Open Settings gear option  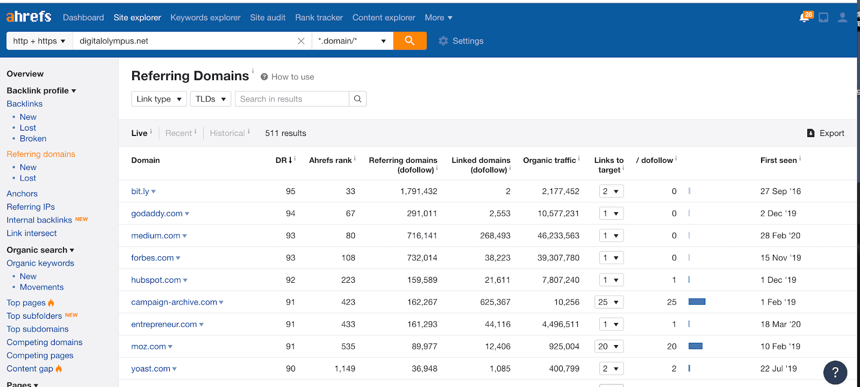[x=461, y=41]
